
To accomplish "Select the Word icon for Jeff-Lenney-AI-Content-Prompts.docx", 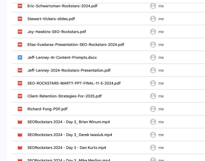I will 20,57.
